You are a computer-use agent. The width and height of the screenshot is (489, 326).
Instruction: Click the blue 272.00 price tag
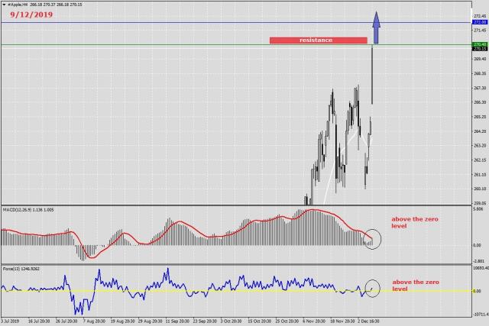pos(480,22)
